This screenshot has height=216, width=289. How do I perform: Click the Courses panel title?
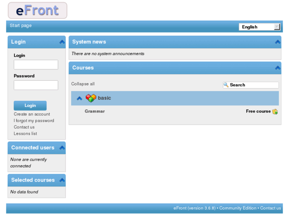coord(83,68)
